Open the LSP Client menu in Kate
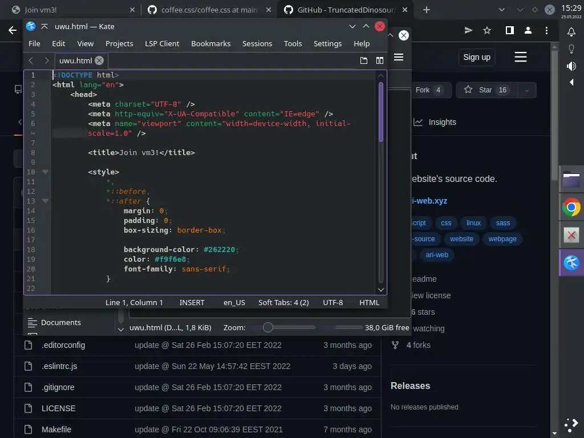The image size is (584, 438). [x=162, y=43]
